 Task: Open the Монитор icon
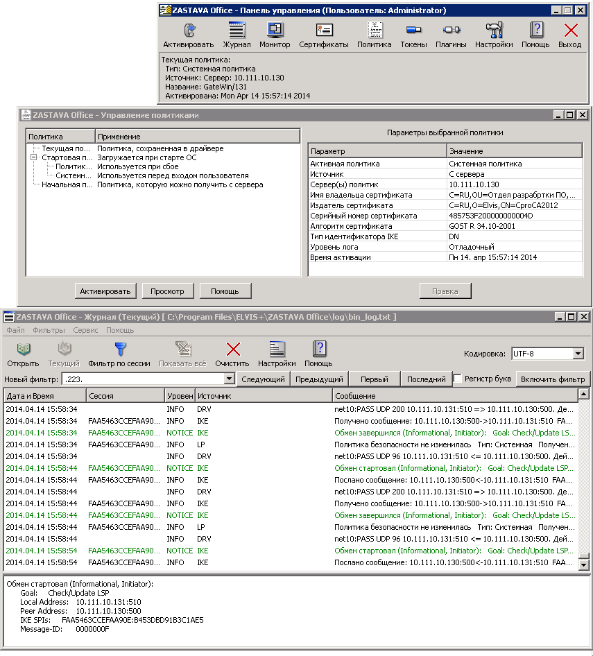(x=275, y=31)
